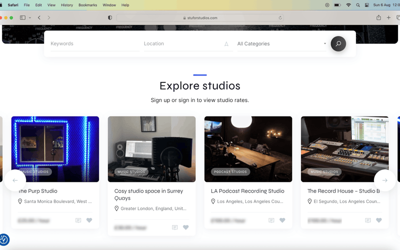This screenshot has height=250, width=400.
Task: Open Cosy studio space in Surrey Quays title
Action: coord(148,194)
